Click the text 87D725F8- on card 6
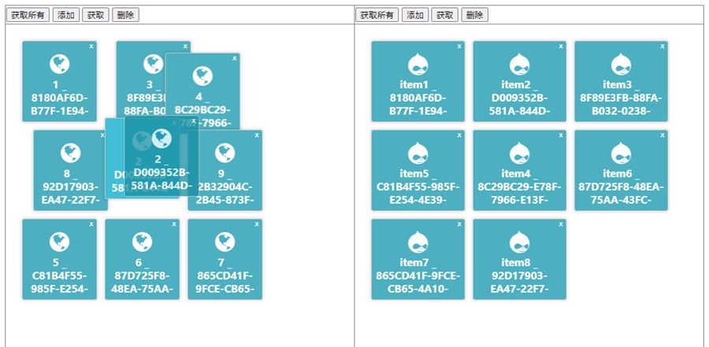 click(x=143, y=276)
